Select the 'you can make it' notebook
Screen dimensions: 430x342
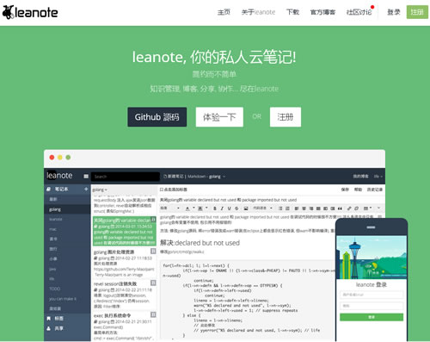click(67, 299)
